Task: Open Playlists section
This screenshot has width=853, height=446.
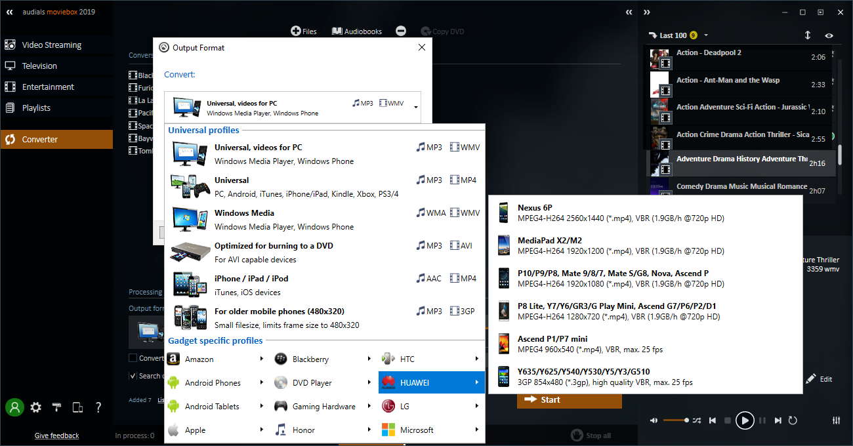Action: [56, 108]
